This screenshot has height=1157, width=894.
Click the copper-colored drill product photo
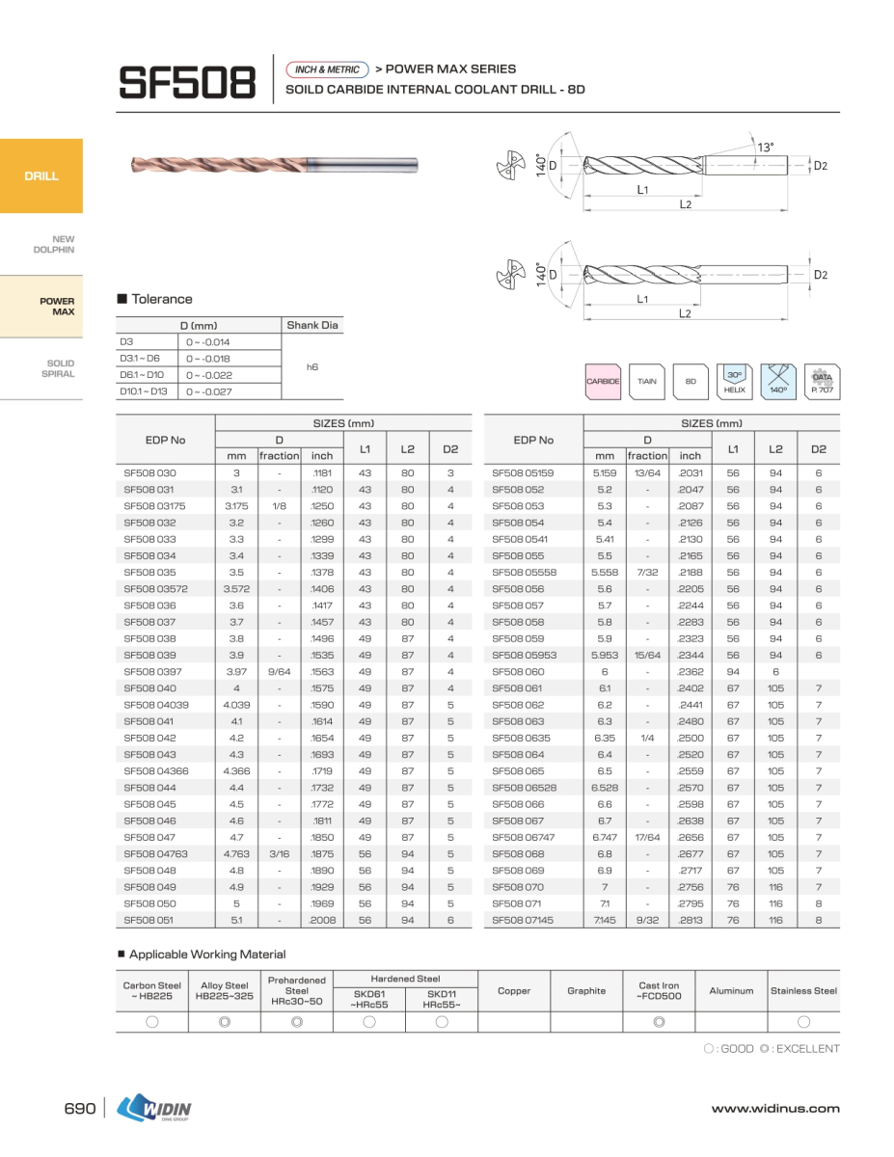273,166
